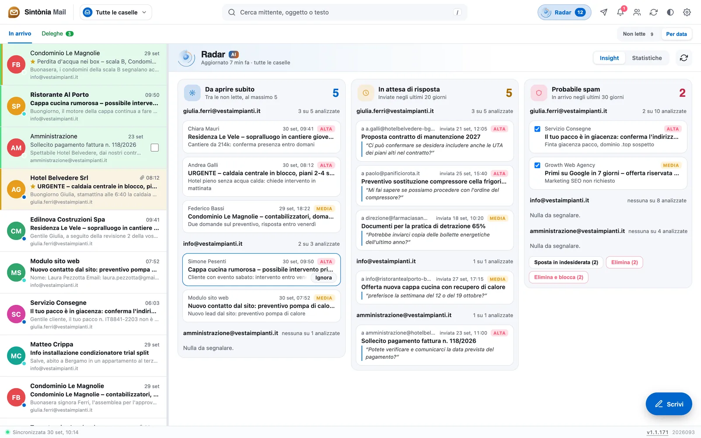The width and height of the screenshot is (701, 438).
Task: Uncheck the Growth Web Agency spam checkbox
Action: click(x=537, y=165)
